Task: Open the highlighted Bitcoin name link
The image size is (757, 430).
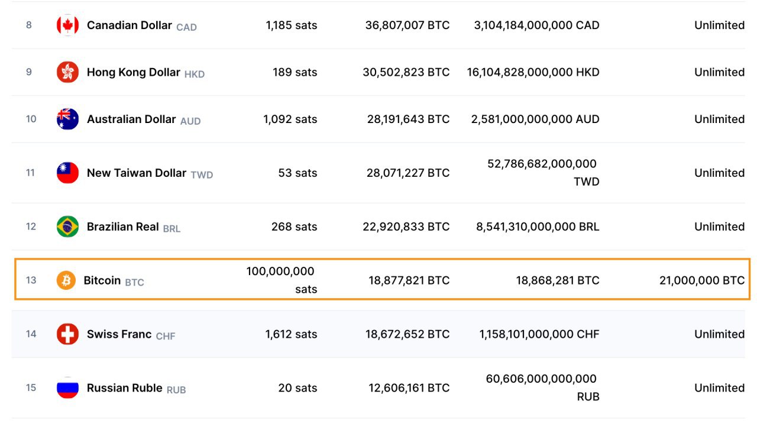Action: coord(102,280)
